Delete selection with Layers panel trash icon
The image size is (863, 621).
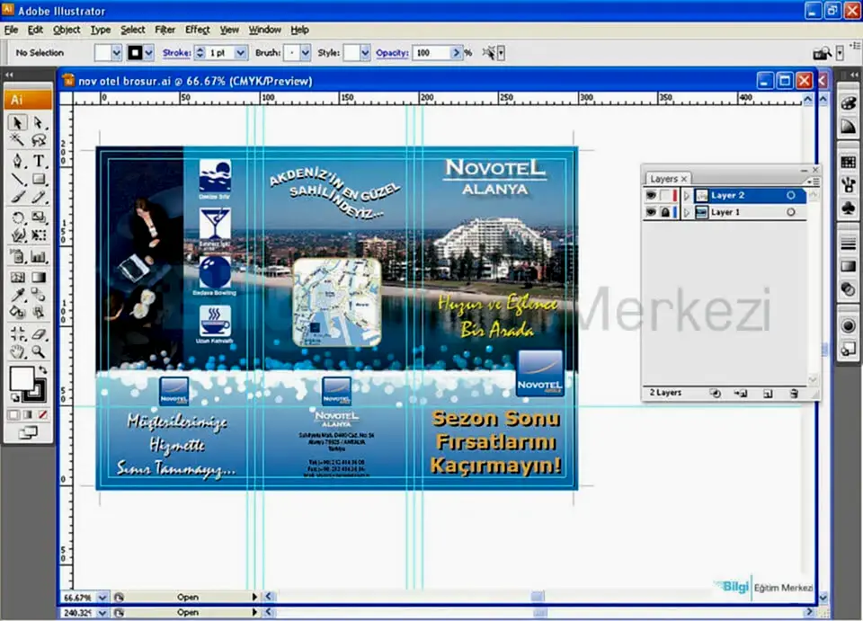(794, 394)
